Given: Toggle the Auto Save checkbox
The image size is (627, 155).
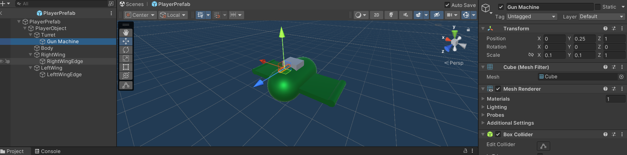Looking at the screenshot, I should pyautogui.click(x=447, y=5).
